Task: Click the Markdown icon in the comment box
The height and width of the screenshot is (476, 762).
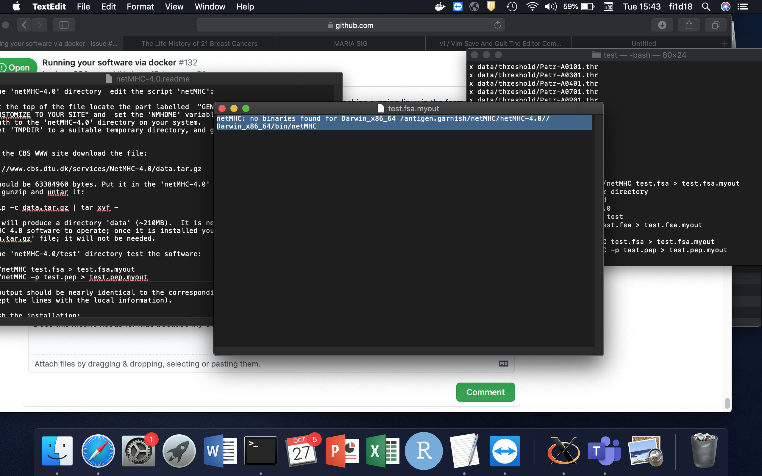Action: pyautogui.click(x=503, y=363)
